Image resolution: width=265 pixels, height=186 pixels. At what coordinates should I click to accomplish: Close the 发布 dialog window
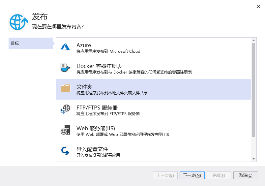coord(257,7)
